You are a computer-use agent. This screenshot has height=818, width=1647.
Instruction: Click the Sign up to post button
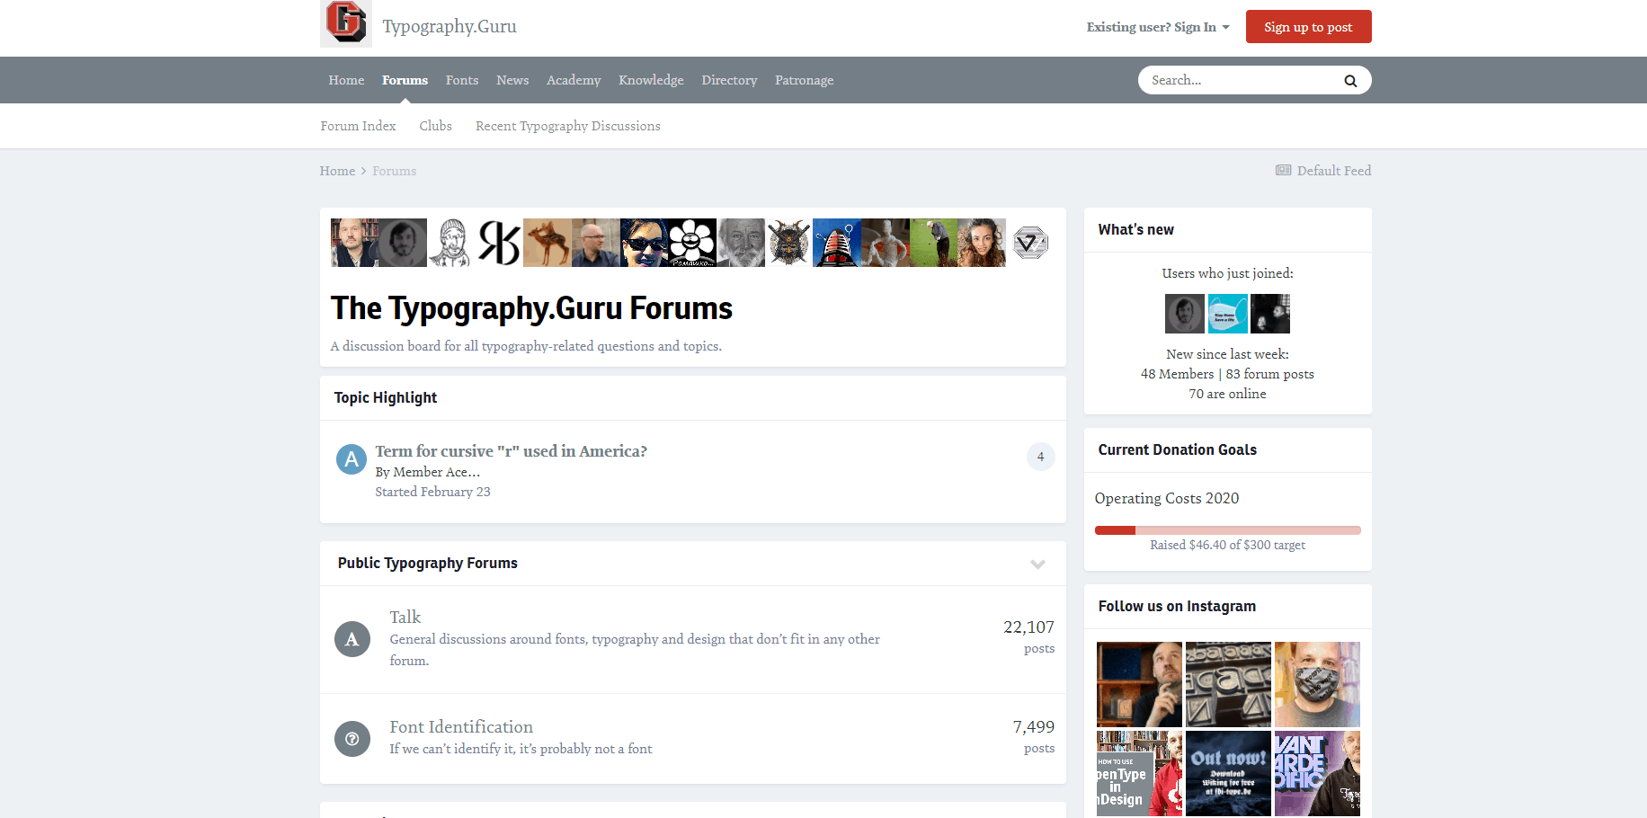tap(1308, 27)
